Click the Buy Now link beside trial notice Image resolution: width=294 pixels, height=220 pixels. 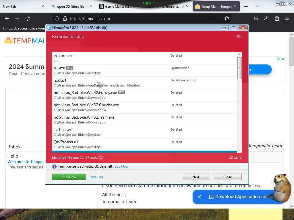click(121, 166)
